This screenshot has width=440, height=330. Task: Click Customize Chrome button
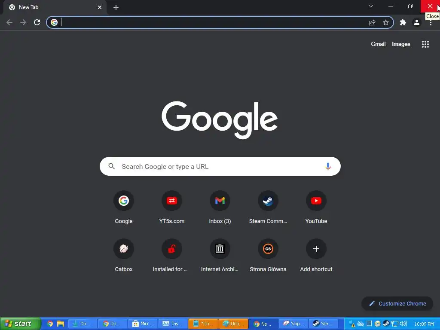(x=397, y=304)
